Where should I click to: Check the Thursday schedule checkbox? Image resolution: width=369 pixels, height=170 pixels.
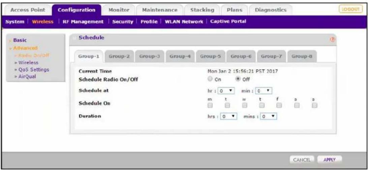tap(262, 105)
